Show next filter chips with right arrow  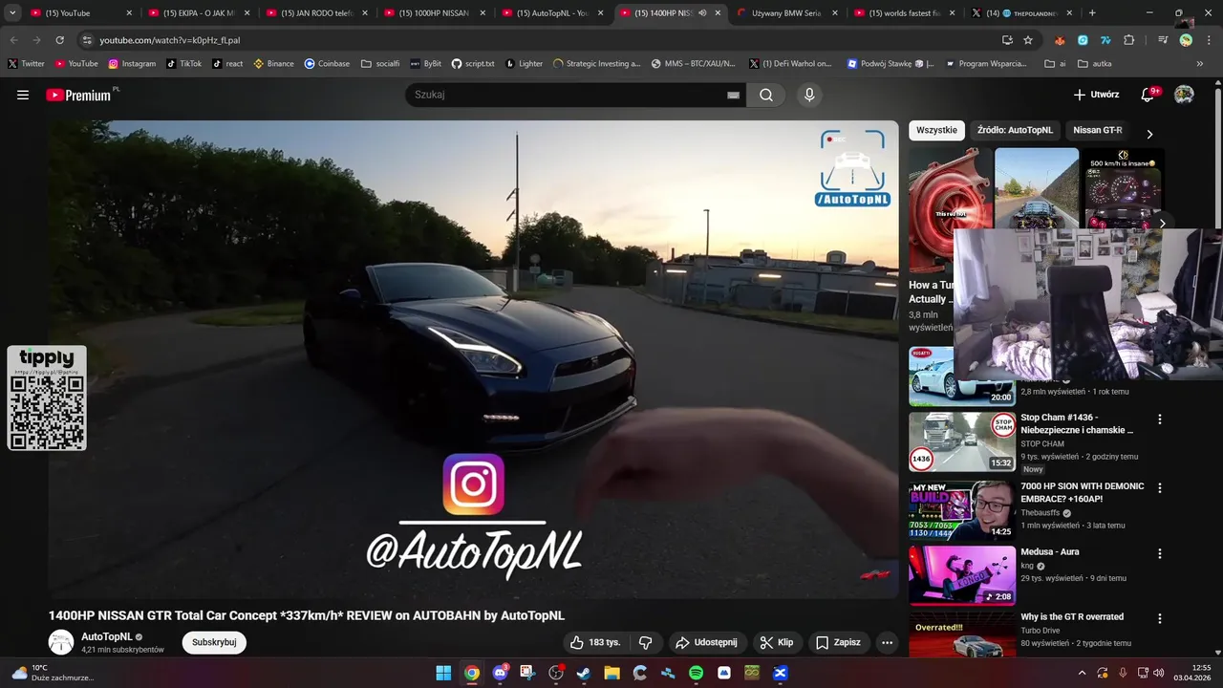click(x=1149, y=134)
